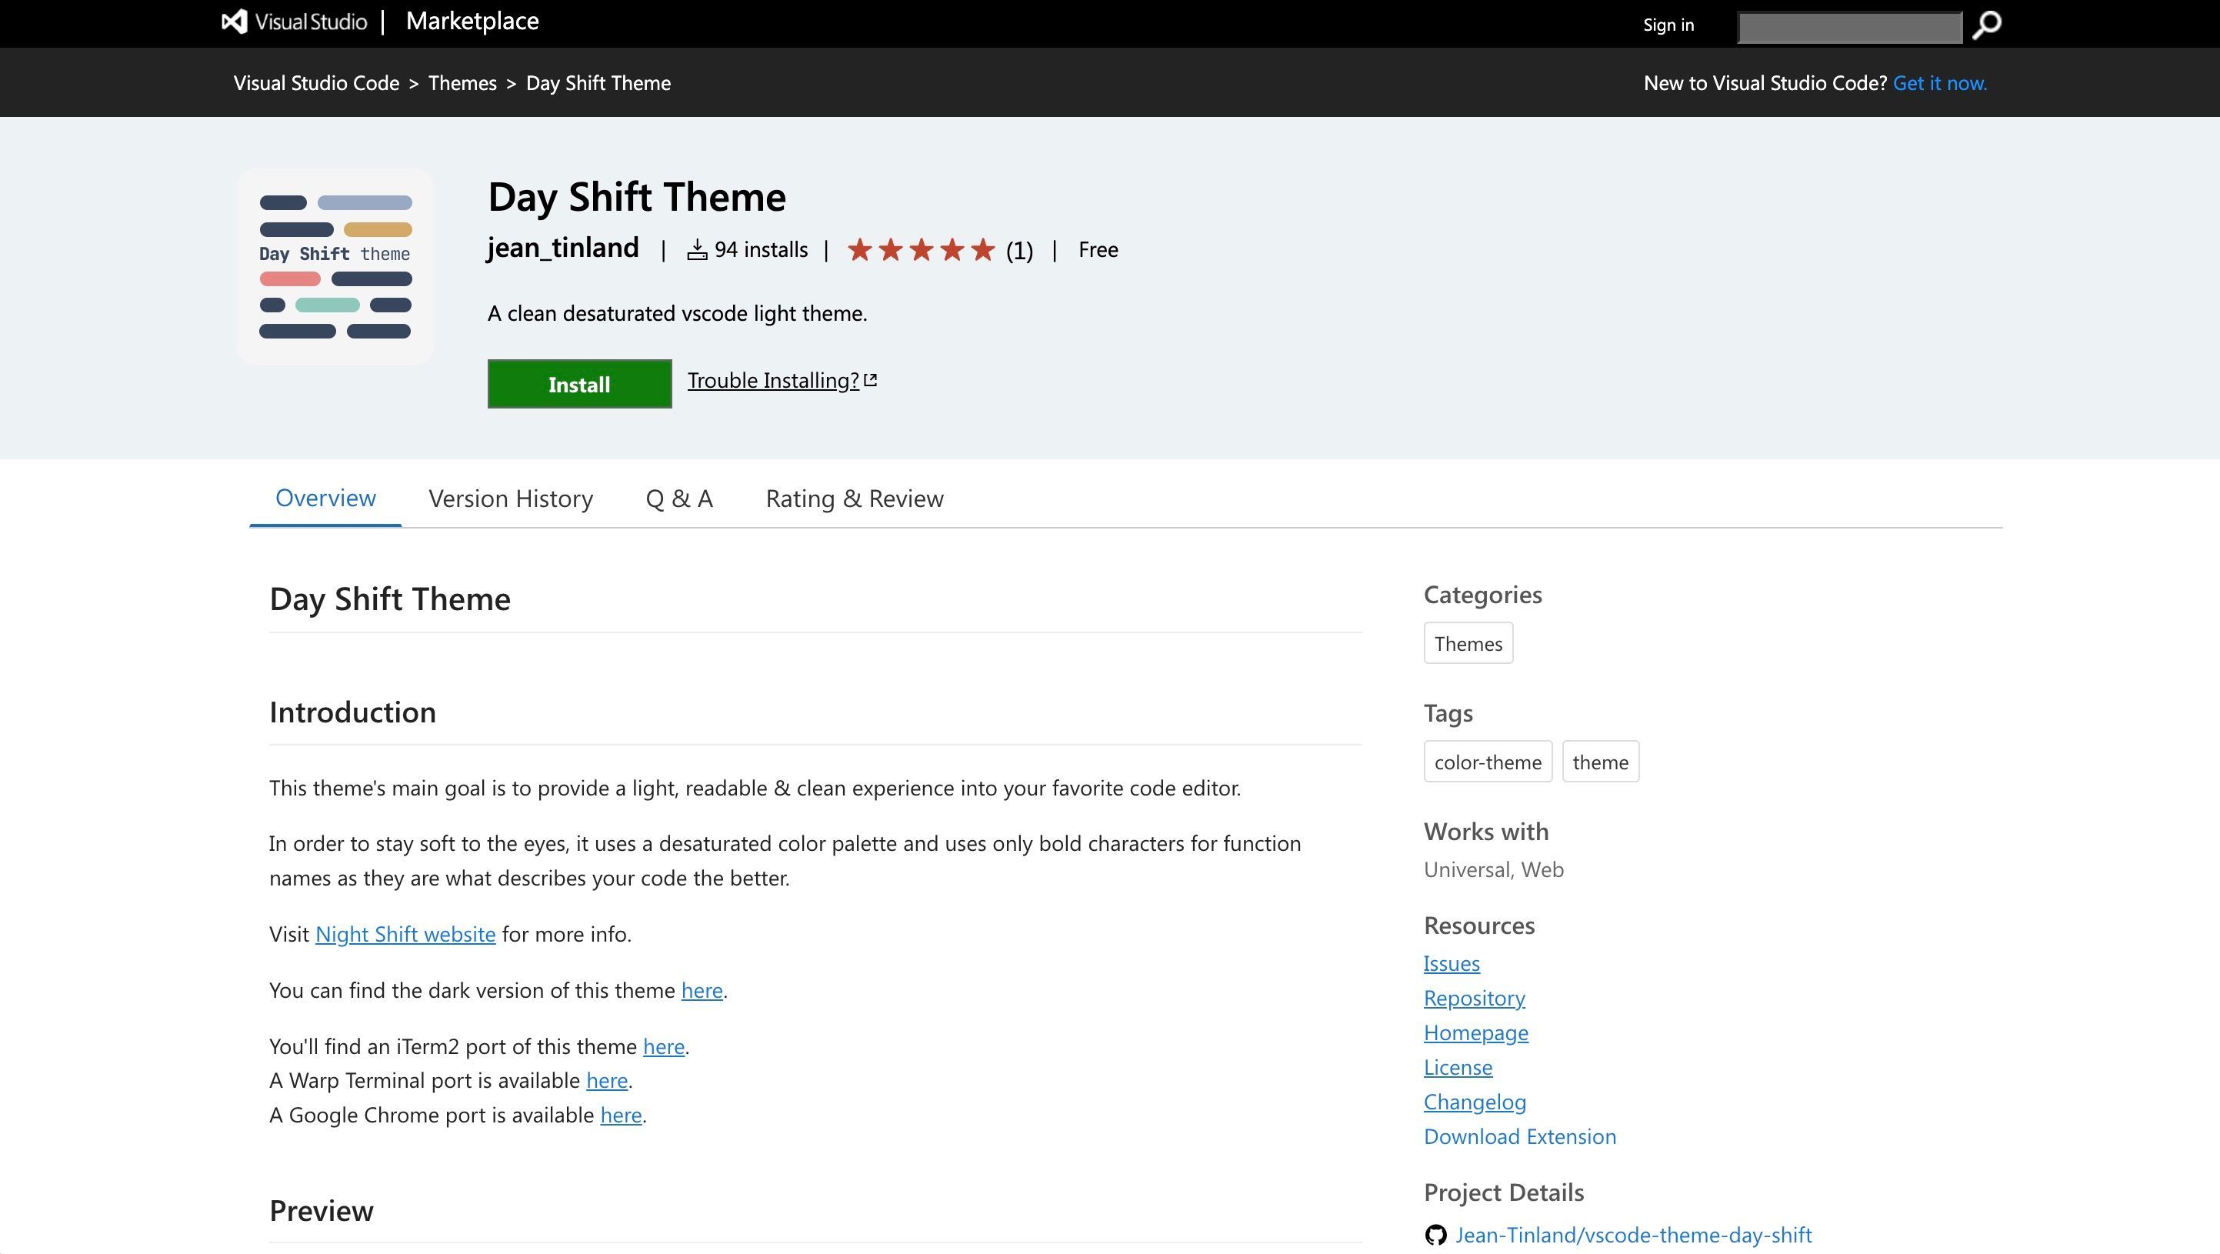This screenshot has height=1254, width=2220.
Task: Click the Download Extension link
Action: point(1520,1136)
